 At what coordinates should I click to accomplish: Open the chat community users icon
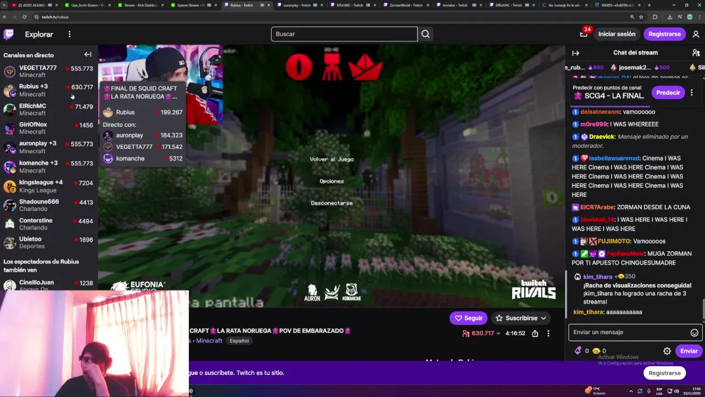click(x=696, y=53)
